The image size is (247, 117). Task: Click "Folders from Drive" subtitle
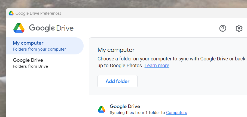pyautogui.click(x=31, y=66)
